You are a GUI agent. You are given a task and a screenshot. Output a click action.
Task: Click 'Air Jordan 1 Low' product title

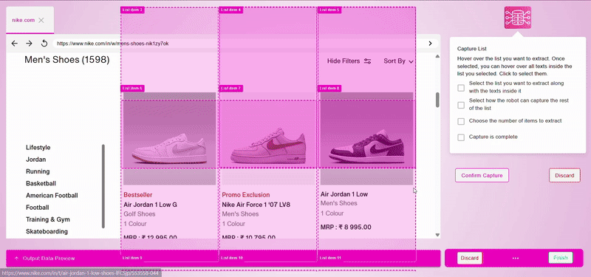(344, 194)
